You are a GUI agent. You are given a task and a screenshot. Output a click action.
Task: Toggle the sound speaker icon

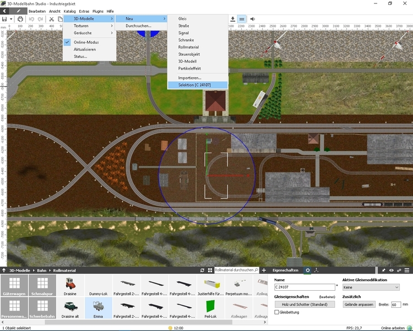253,19
